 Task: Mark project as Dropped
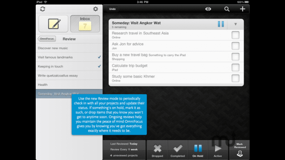[157, 150]
